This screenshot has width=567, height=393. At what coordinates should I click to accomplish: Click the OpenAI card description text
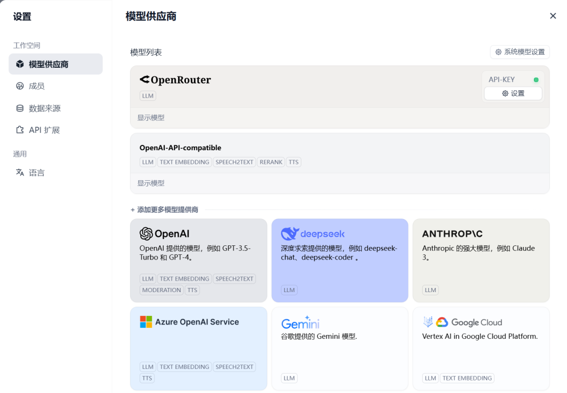tap(195, 253)
